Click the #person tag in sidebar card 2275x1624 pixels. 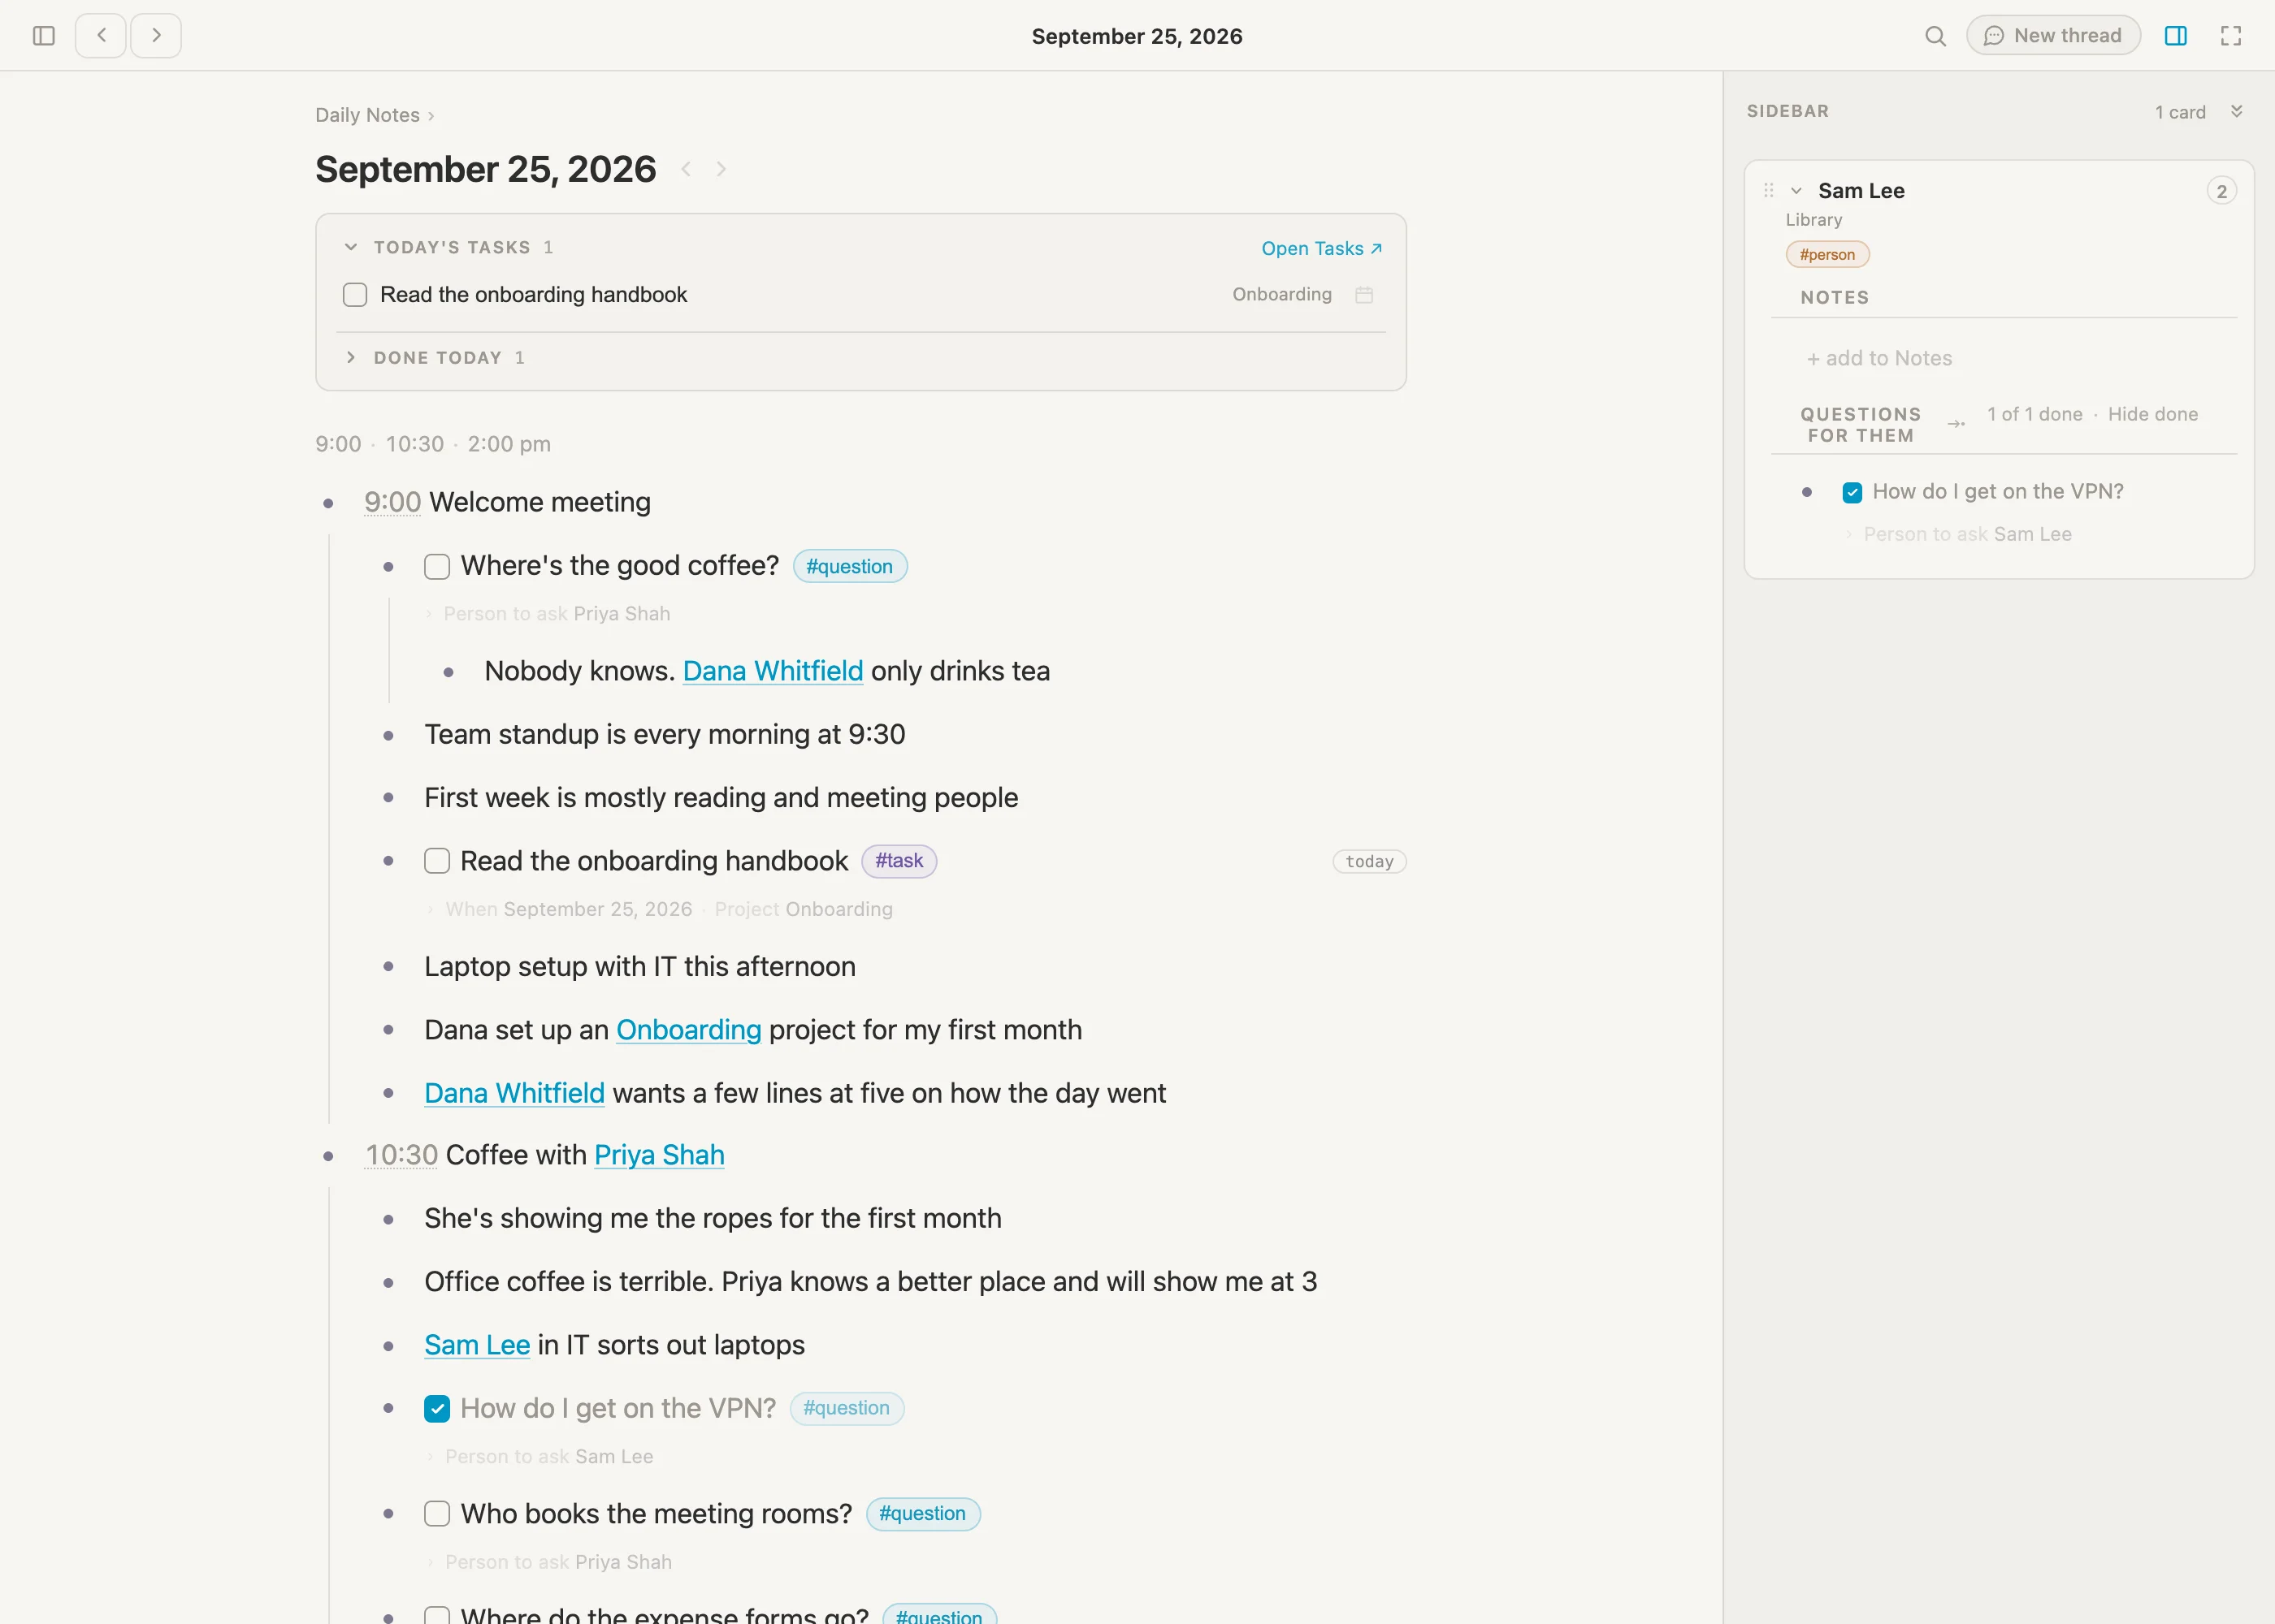[x=1826, y=255]
